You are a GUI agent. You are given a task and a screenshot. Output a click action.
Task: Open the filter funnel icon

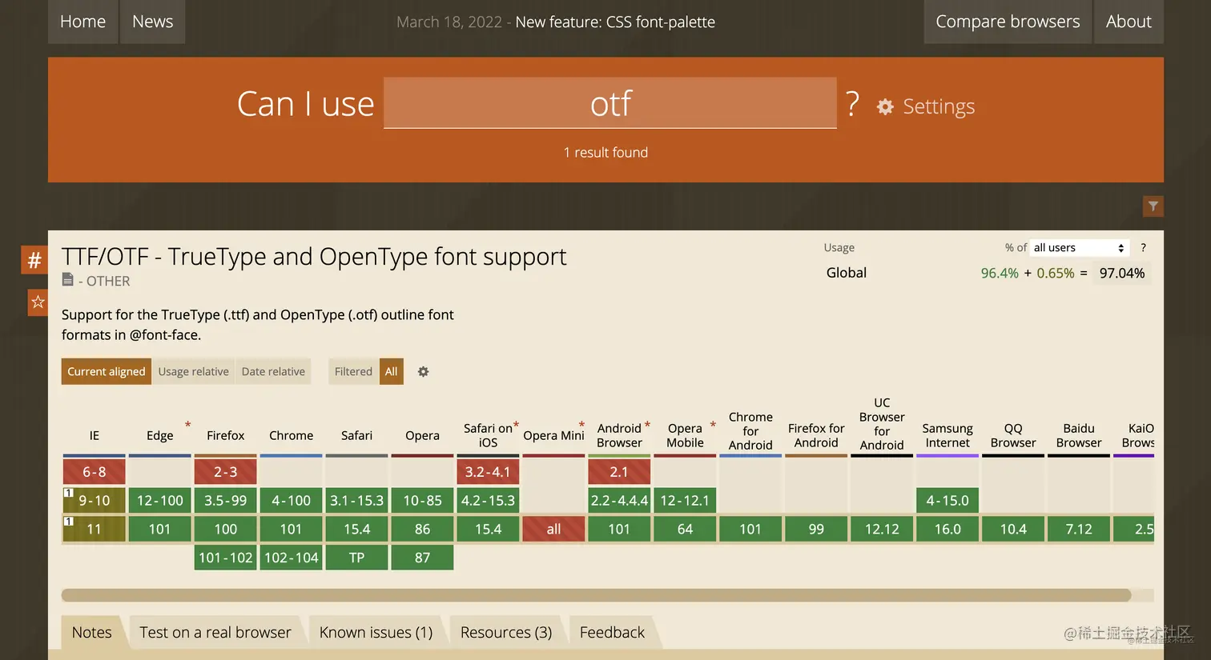point(1153,206)
